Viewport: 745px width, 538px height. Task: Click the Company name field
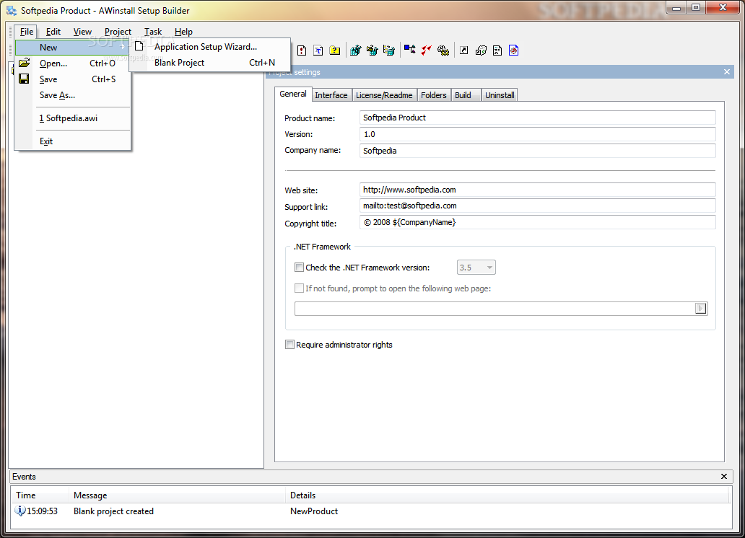[537, 151]
